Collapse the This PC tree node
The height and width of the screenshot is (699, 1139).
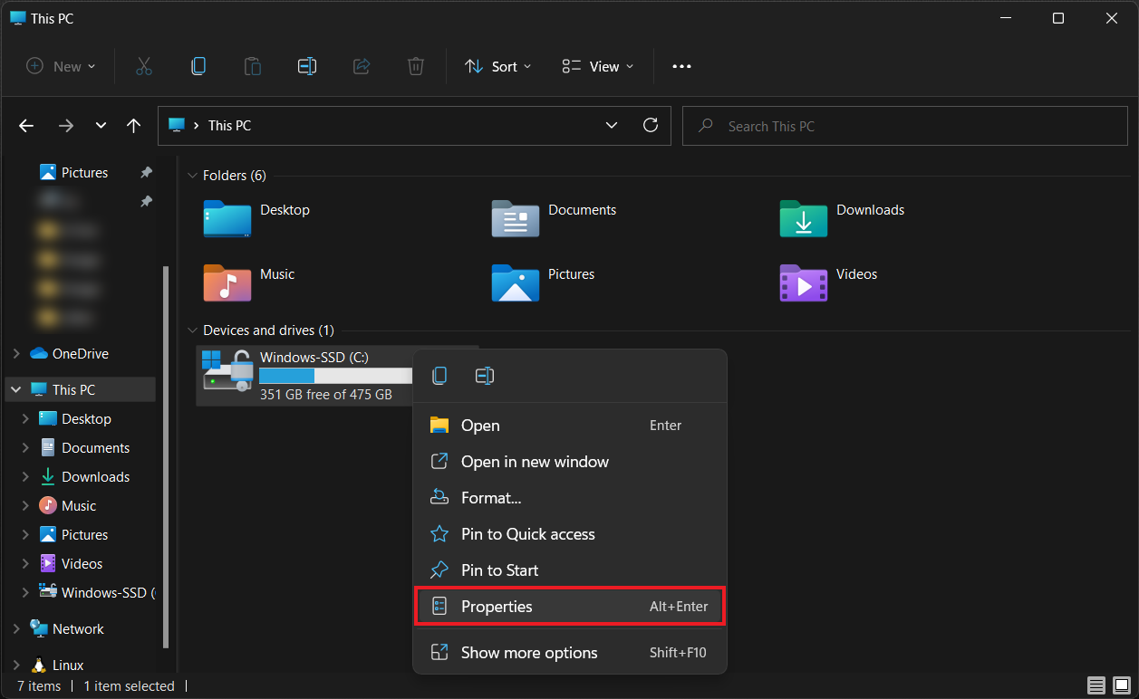(16, 389)
